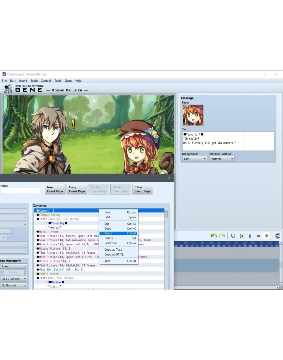283x360 pixels.
Task: Open the Fixed movement type dropdown
Action: pos(14,266)
